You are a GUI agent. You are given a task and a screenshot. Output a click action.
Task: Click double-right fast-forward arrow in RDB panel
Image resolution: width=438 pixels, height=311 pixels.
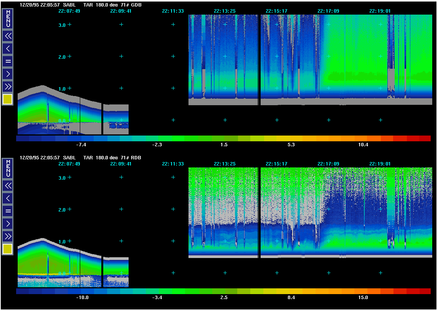coord(8,236)
